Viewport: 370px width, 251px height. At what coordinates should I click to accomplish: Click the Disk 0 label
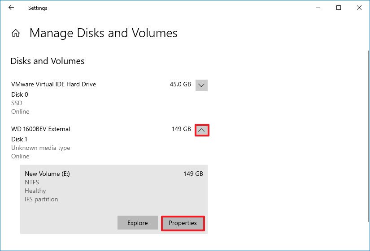tap(20, 95)
